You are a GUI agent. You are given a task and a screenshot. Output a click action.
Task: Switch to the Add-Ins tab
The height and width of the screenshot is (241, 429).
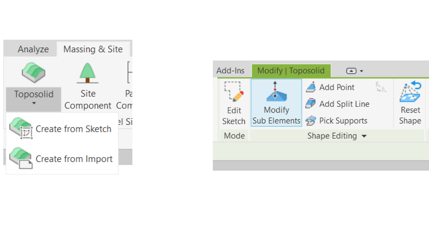[x=231, y=71]
